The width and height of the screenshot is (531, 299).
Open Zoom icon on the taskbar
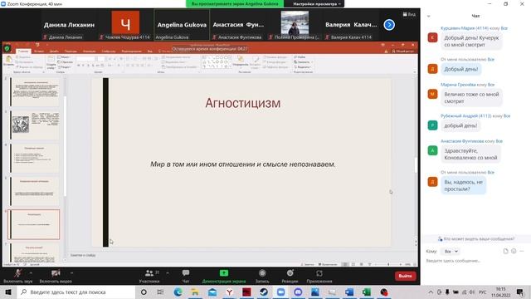coord(280,292)
